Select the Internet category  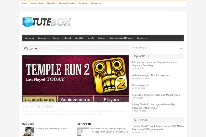[67, 38]
